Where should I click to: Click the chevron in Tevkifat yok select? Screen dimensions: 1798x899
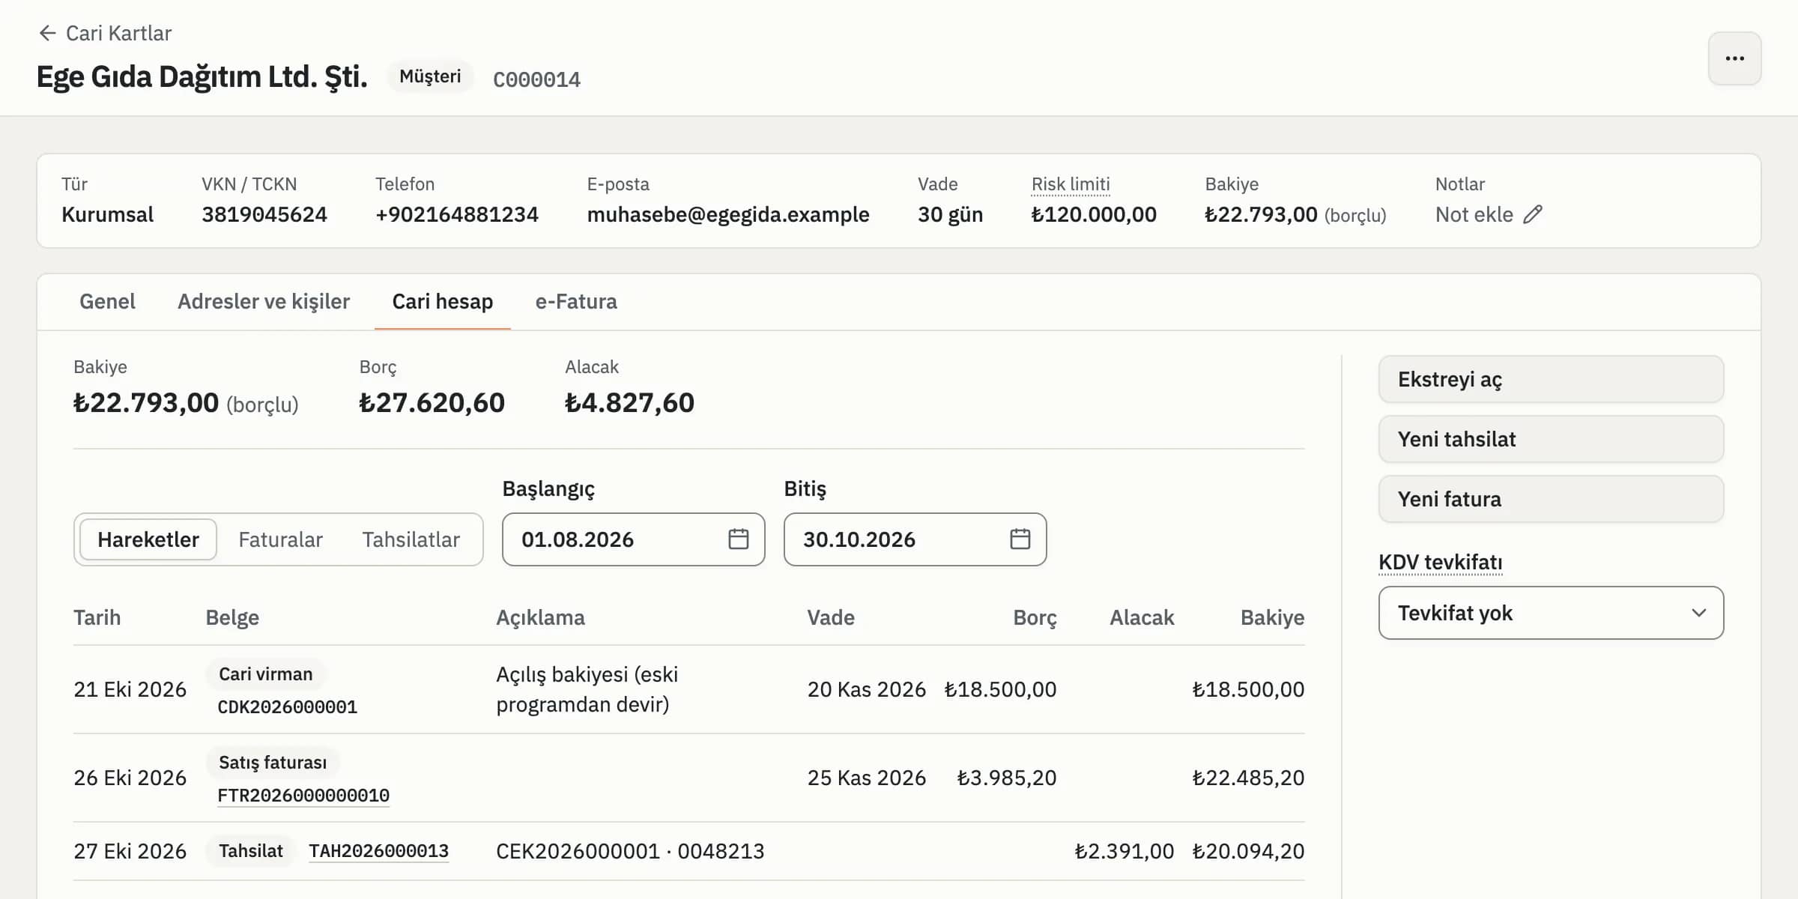coord(1698,613)
